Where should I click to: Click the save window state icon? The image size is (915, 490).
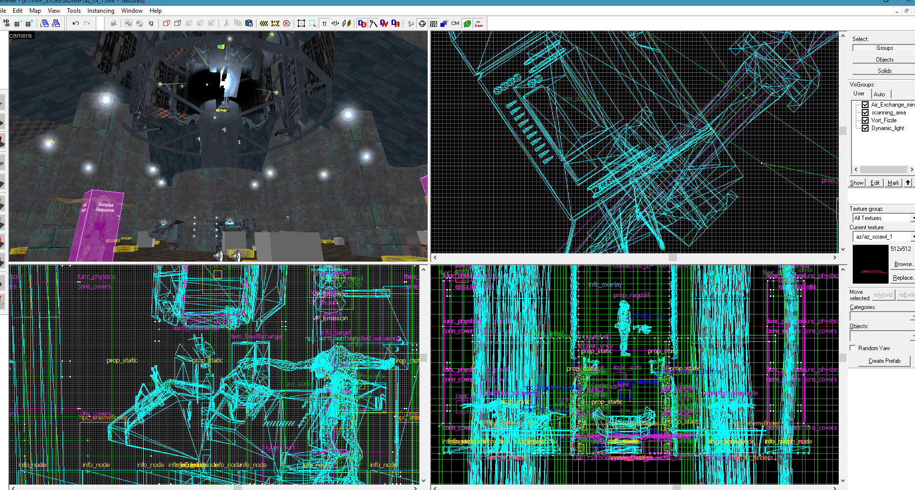[x=56, y=23]
